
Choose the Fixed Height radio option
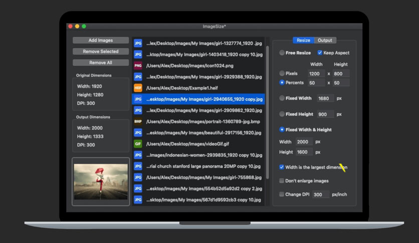pyautogui.click(x=282, y=114)
